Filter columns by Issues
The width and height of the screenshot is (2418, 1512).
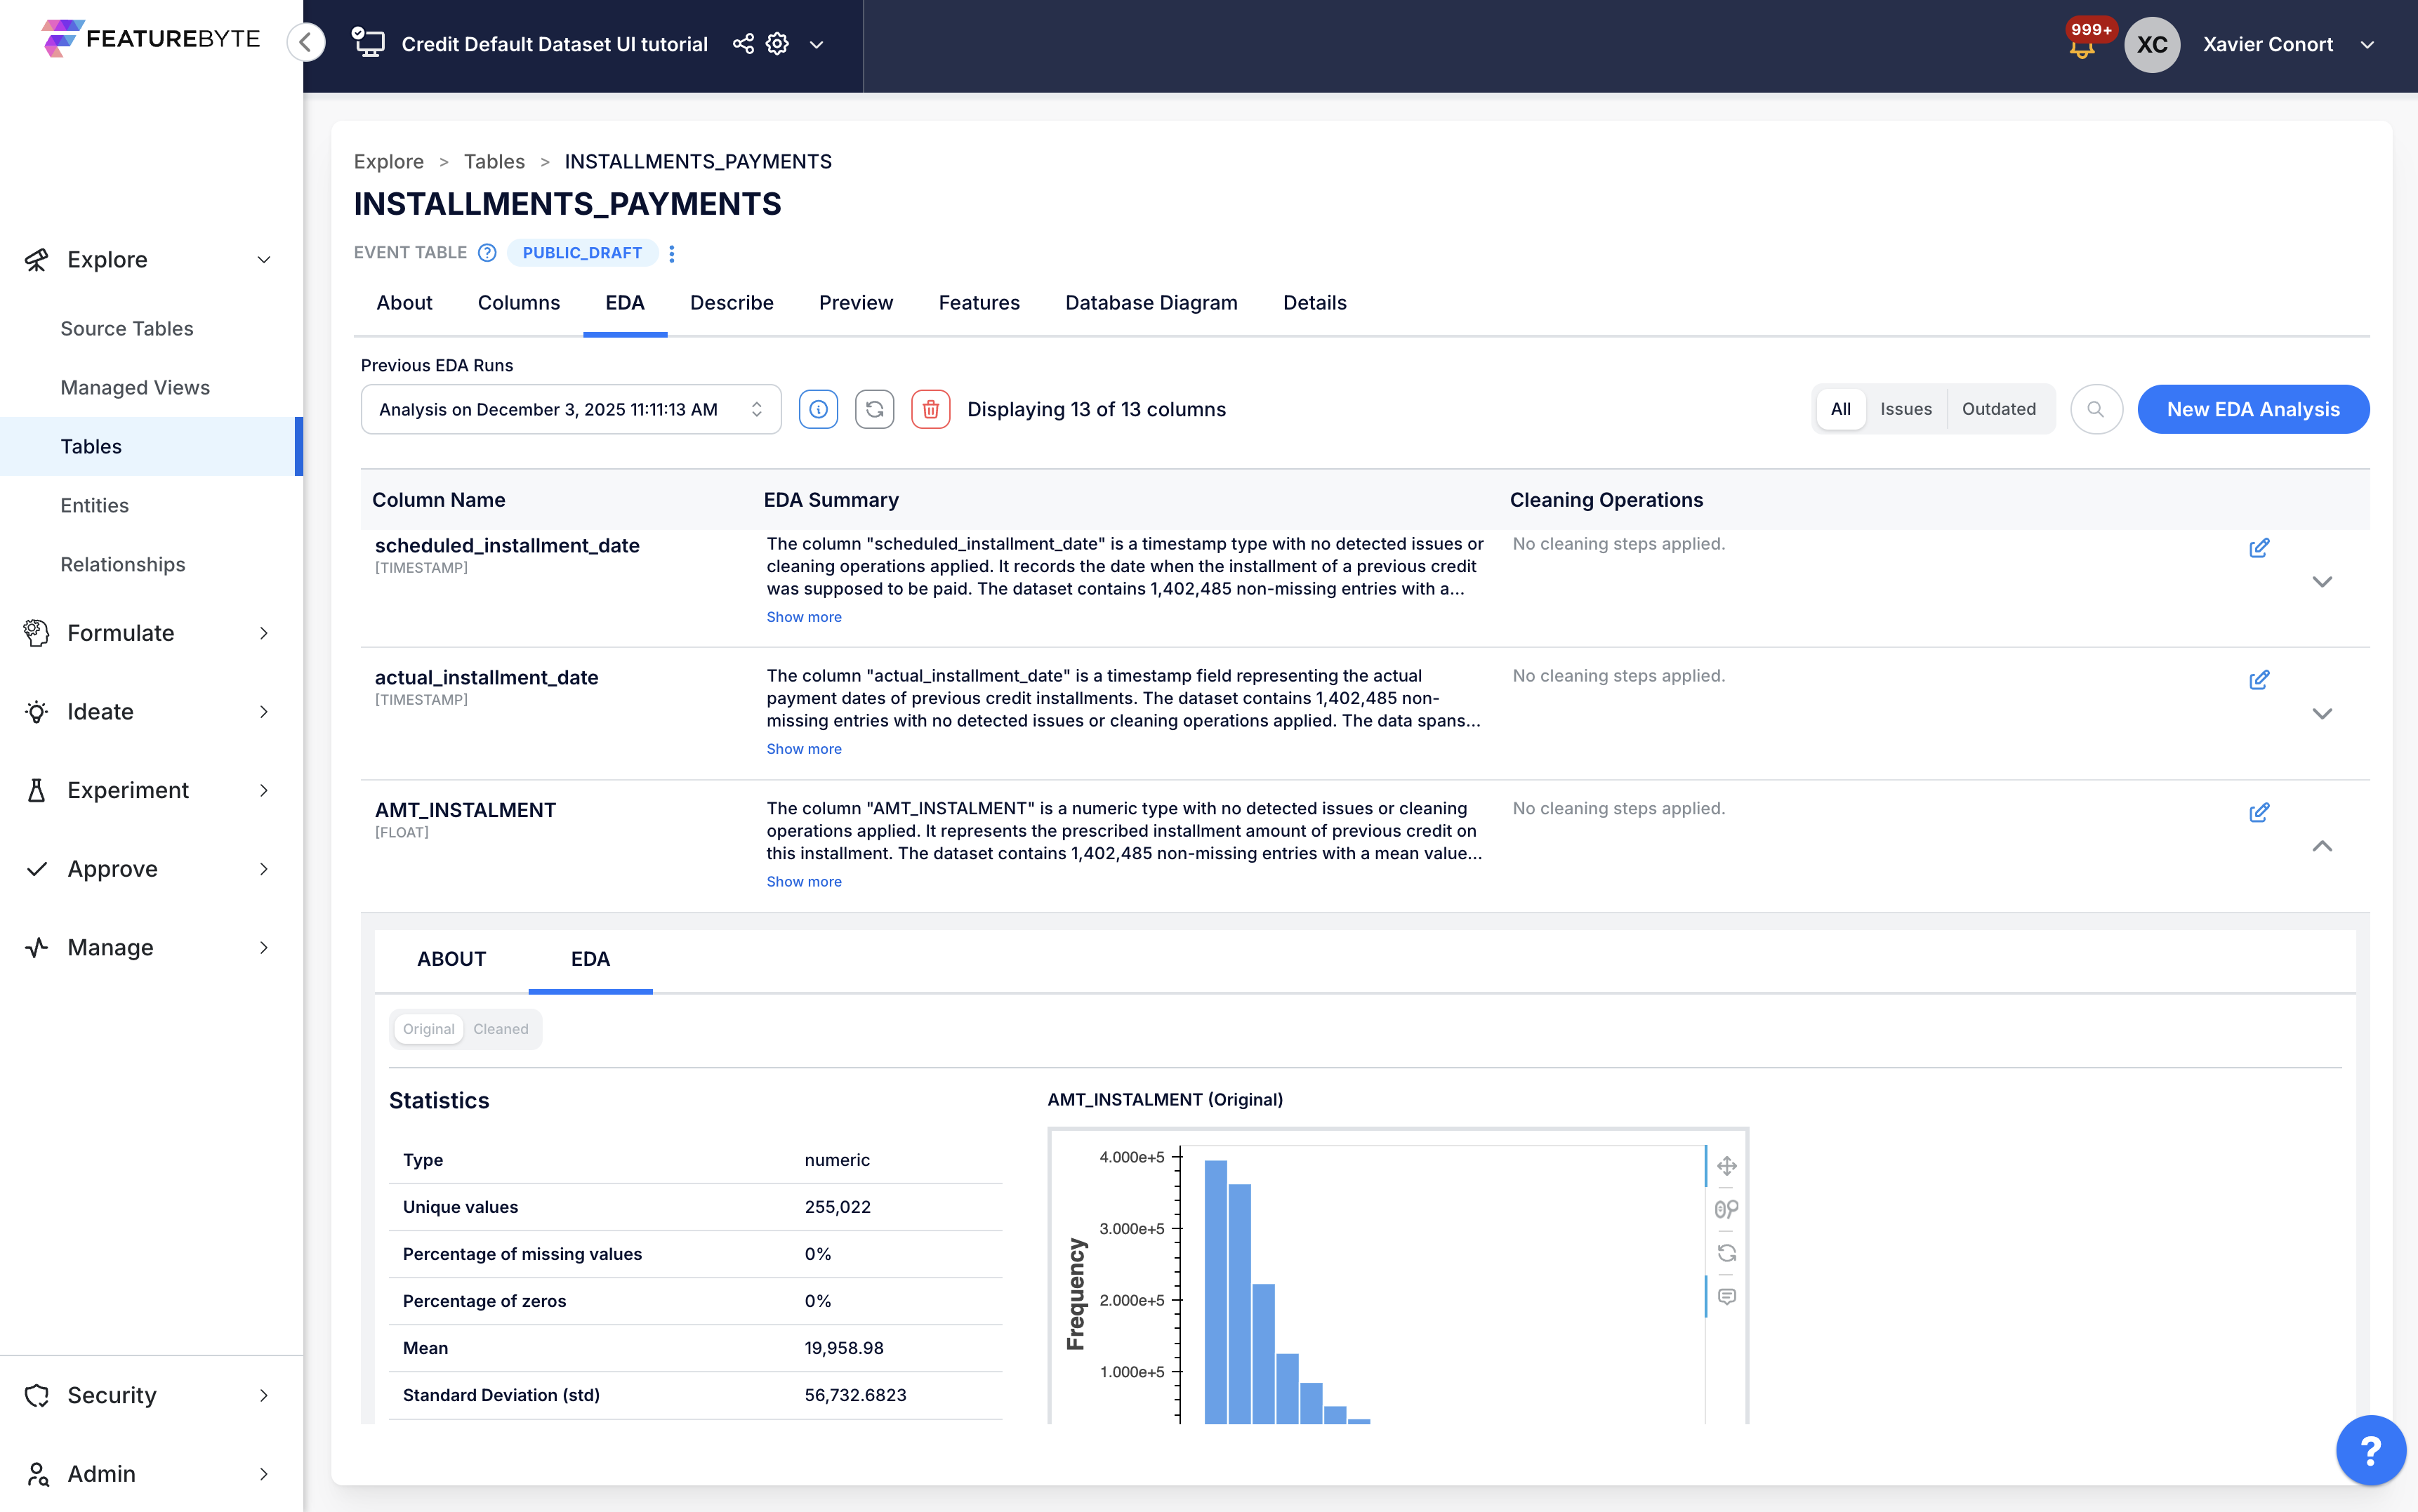[1905, 409]
